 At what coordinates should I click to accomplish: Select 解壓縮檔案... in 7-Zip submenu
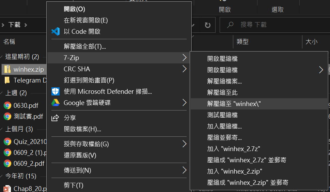tap(259, 81)
